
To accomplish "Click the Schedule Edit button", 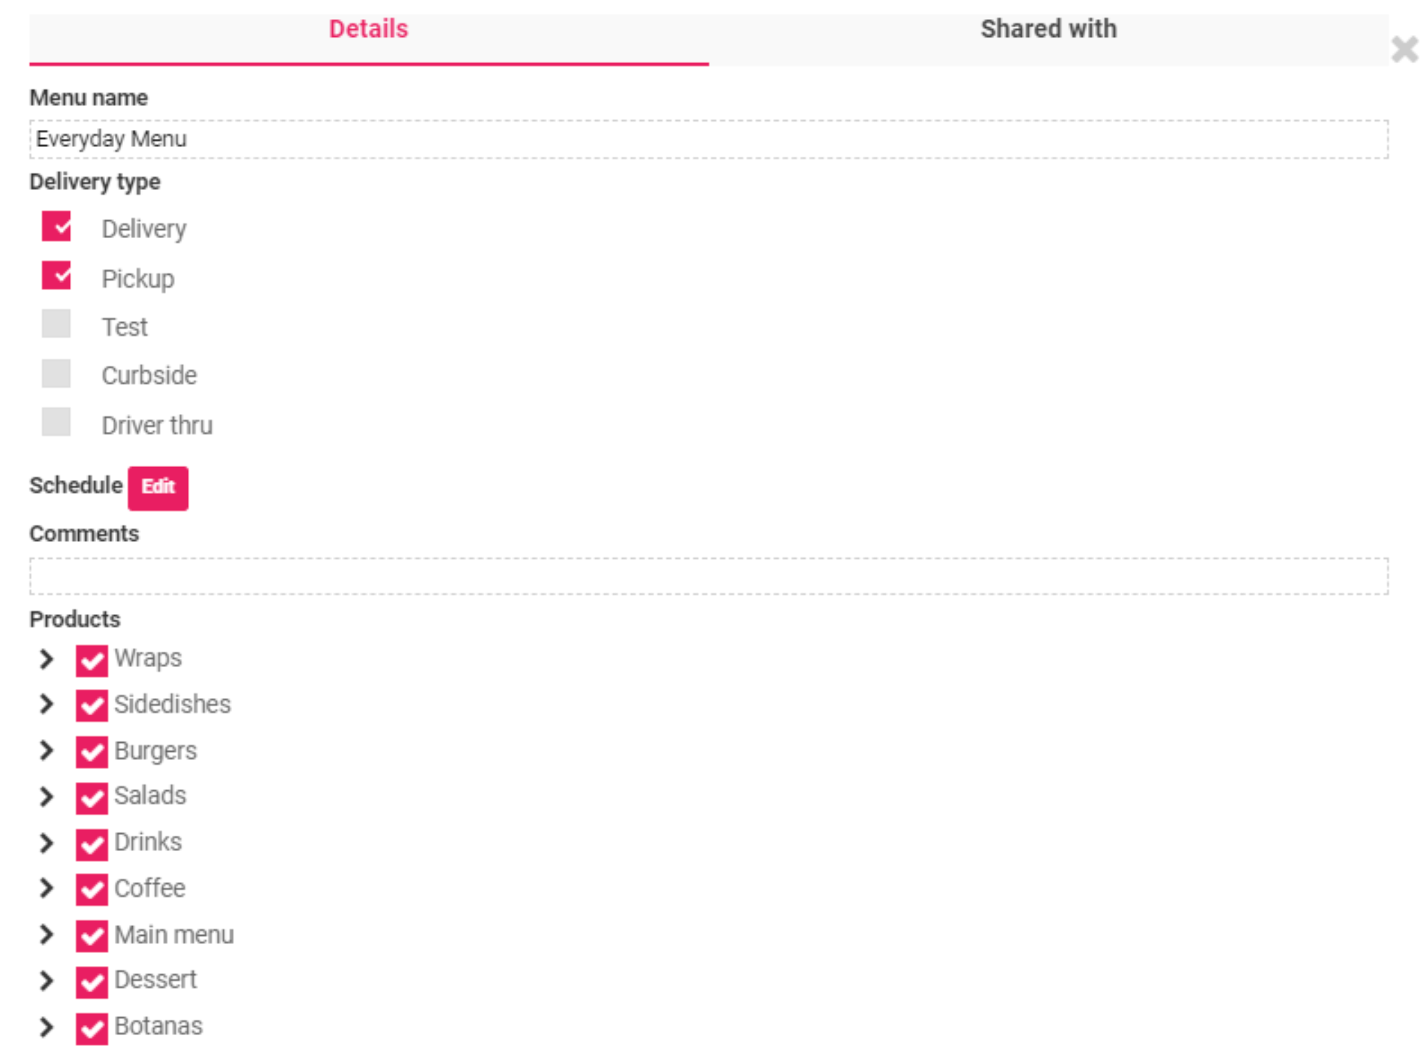I will pos(158,488).
